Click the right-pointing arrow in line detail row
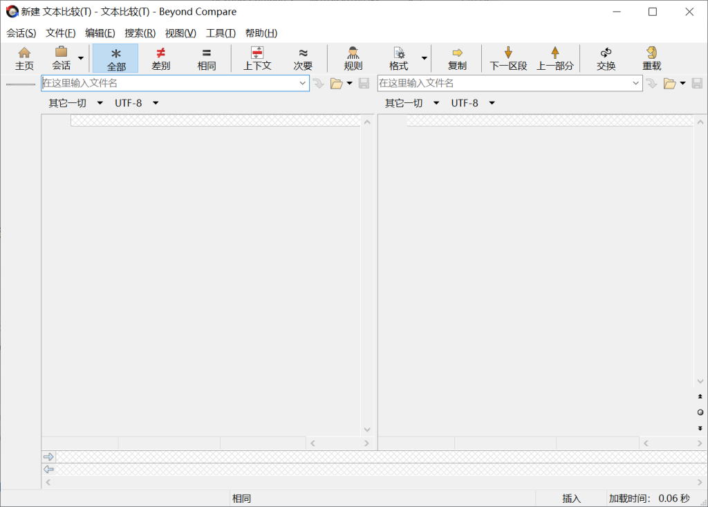Viewport: 708px width, 507px height. pyautogui.click(x=48, y=457)
